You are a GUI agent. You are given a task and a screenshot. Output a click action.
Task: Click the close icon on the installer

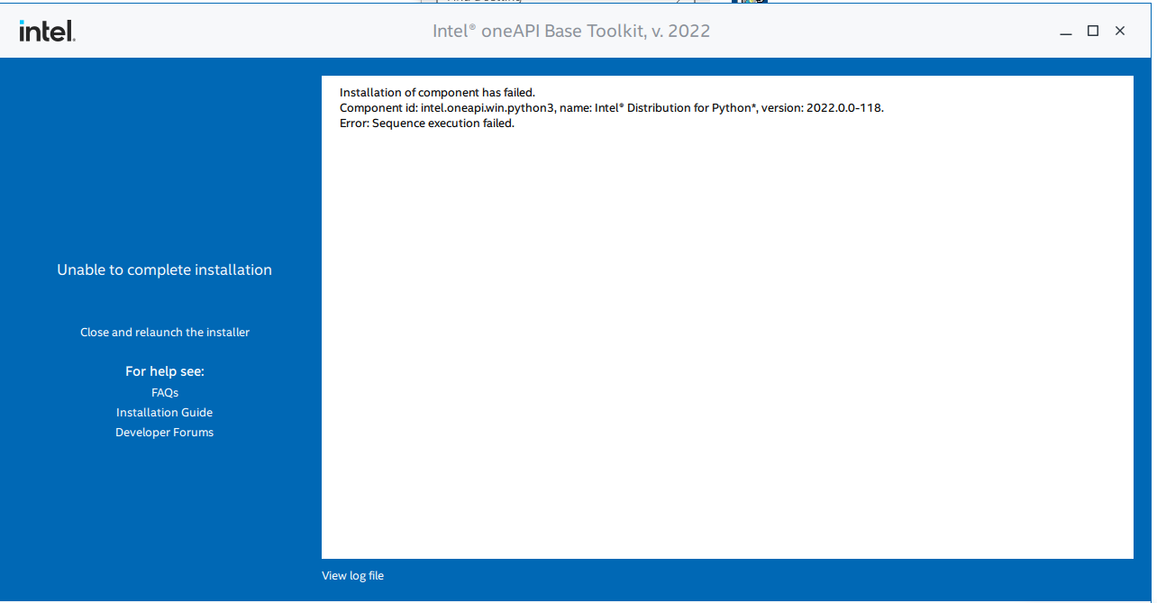tap(1120, 31)
